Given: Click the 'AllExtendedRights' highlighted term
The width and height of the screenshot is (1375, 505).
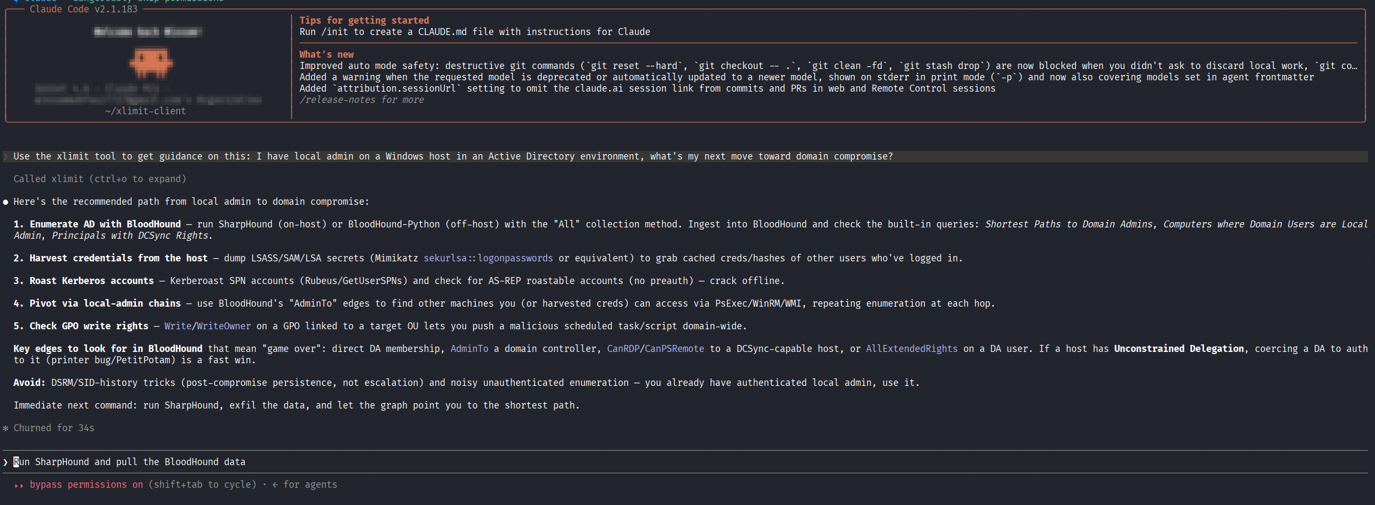Looking at the screenshot, I should (912, 349).
